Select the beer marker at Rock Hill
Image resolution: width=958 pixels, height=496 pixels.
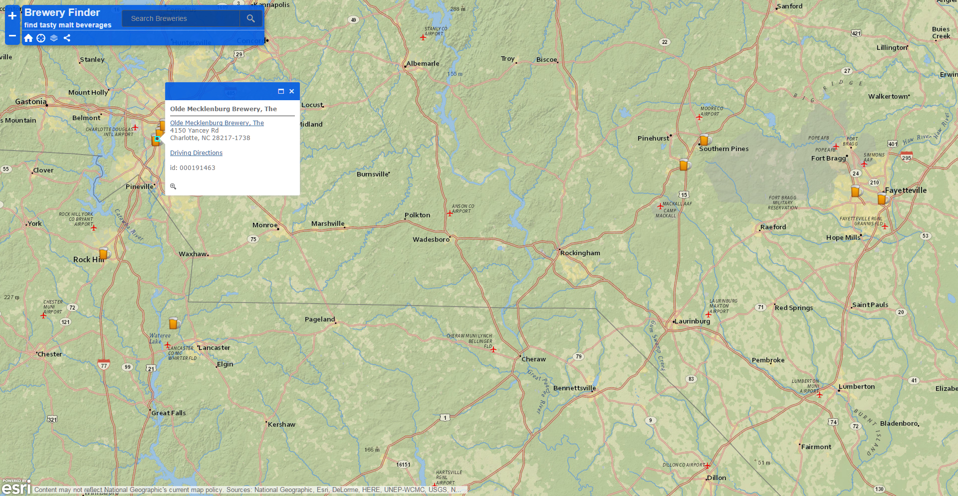coord(104,253)
